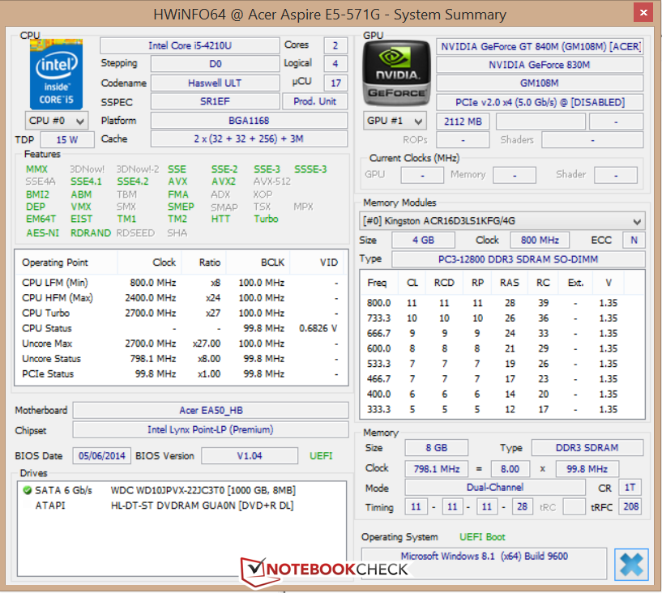Click the Turbo feature flag
The image size is (662, 593).
coord(266,219)
